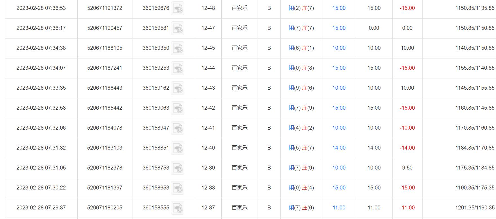Click timestamp 2023-02-28 07:33:35
496x219 pixels.
tap(41, 88)
